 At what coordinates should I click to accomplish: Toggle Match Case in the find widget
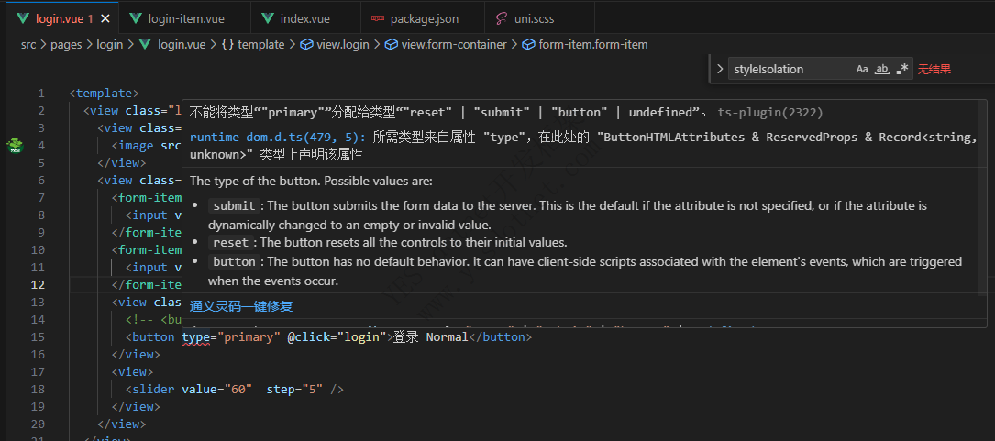862,69
